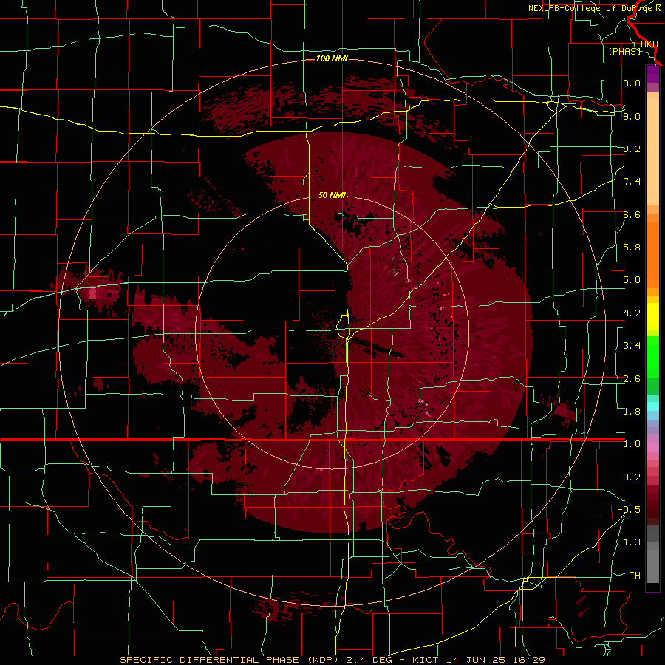Screen dimensions: 665x665
Task: Click the 50 NMI range ring label
Action: point(332,195)
